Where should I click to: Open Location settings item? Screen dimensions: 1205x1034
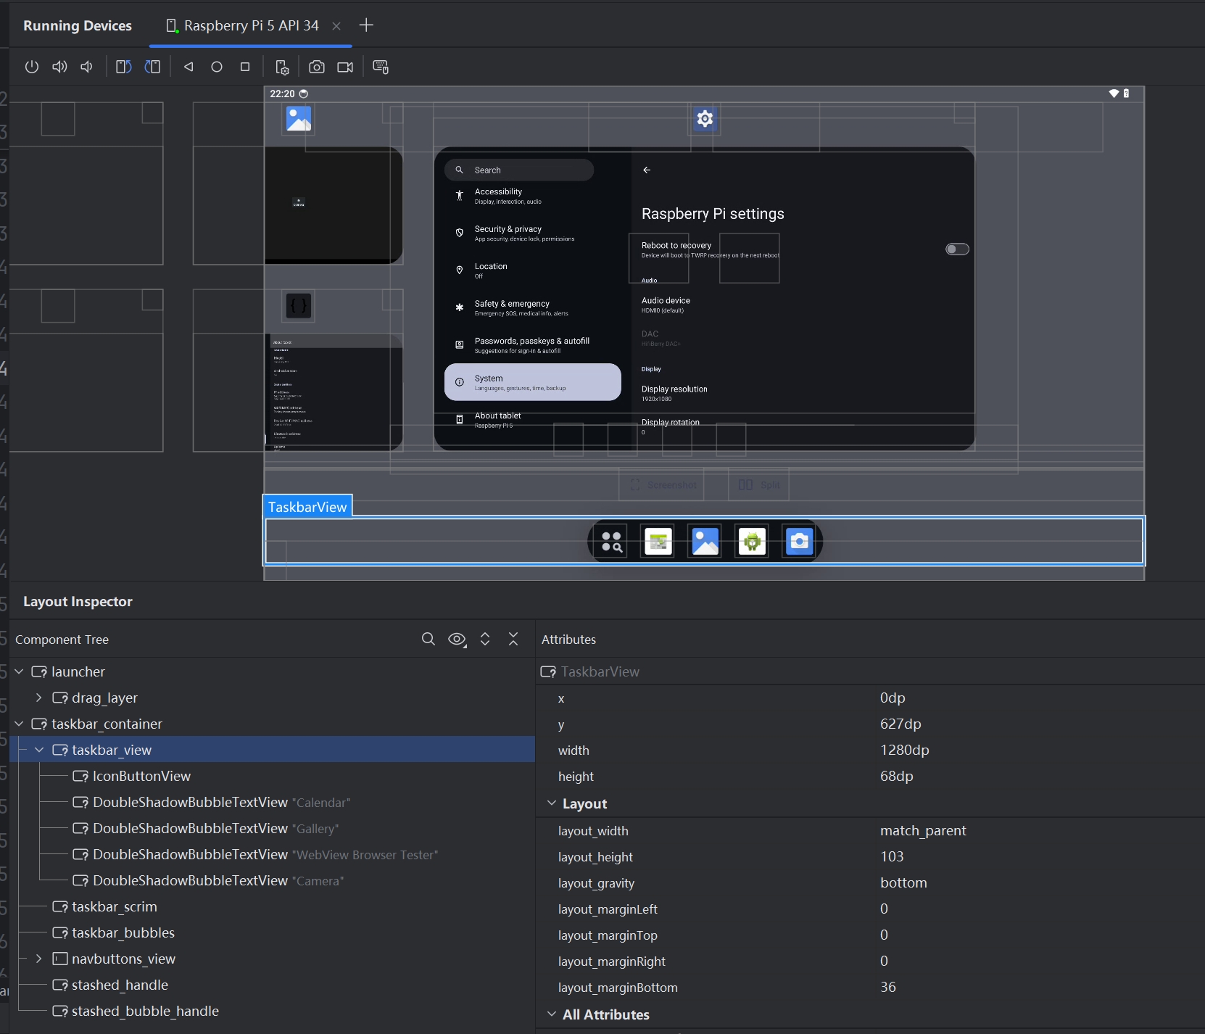(x=533, y=270)
